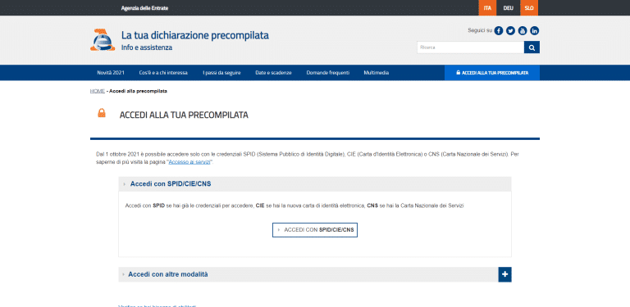The width and height of the screenshot is (630, 307).
Task: Click the ACCEDI ALLA TUA PRECOMPILATA page heading
Action: (x=184, y=115)
